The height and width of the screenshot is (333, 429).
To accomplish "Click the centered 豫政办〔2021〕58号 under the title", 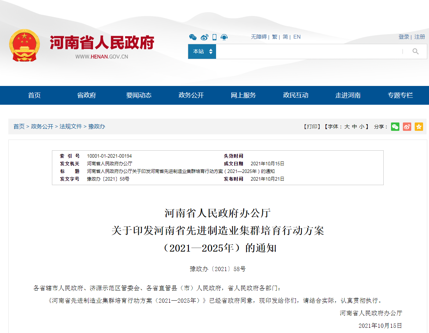I will pyautogui.click(x=218, y=269).
